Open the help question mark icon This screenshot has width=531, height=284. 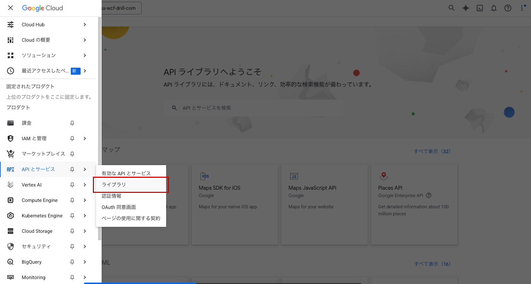pyautogui.click(x=508, y=8)
